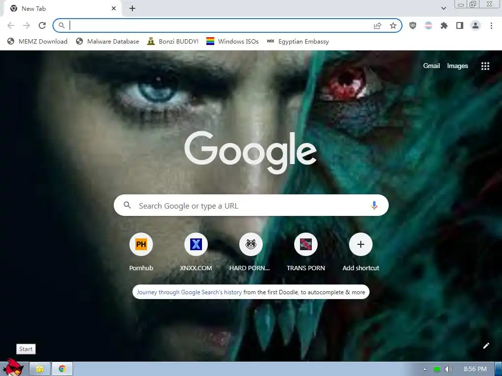Screen dimensions: 502x376
Task: Open the Extensions puzzle piece menu
Action: click(x=444, y=25)
